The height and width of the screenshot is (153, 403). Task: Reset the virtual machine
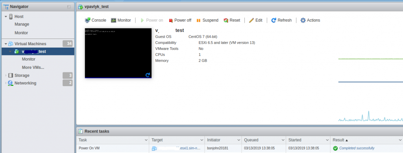tap(232, 20)
